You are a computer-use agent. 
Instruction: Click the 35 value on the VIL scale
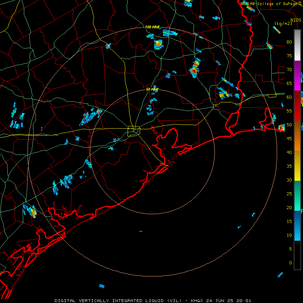click(289, 166)
